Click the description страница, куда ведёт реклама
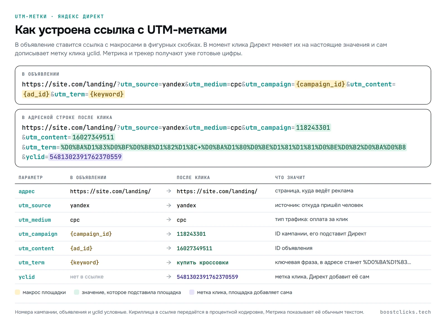The height and width of the screenshot is (327, 446). (314, 191)
